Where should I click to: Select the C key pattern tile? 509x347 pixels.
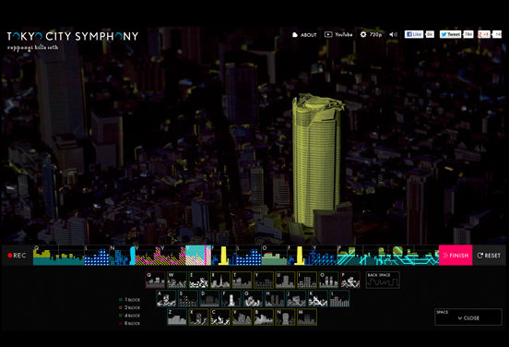pyautogui.click(x=220, y=317)
